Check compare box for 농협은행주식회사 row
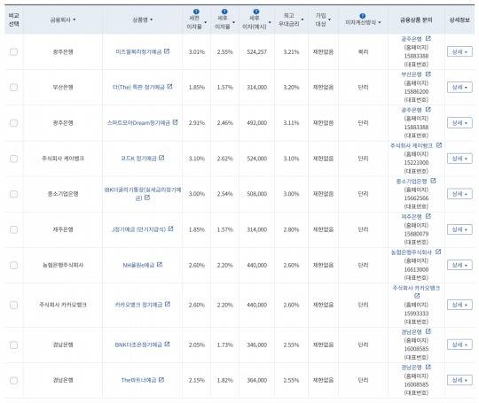Screen dimensions: 479x403 coord(13,265)
